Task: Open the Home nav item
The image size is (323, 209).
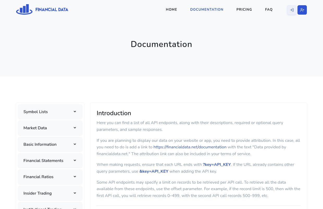Action: [171, 9]
